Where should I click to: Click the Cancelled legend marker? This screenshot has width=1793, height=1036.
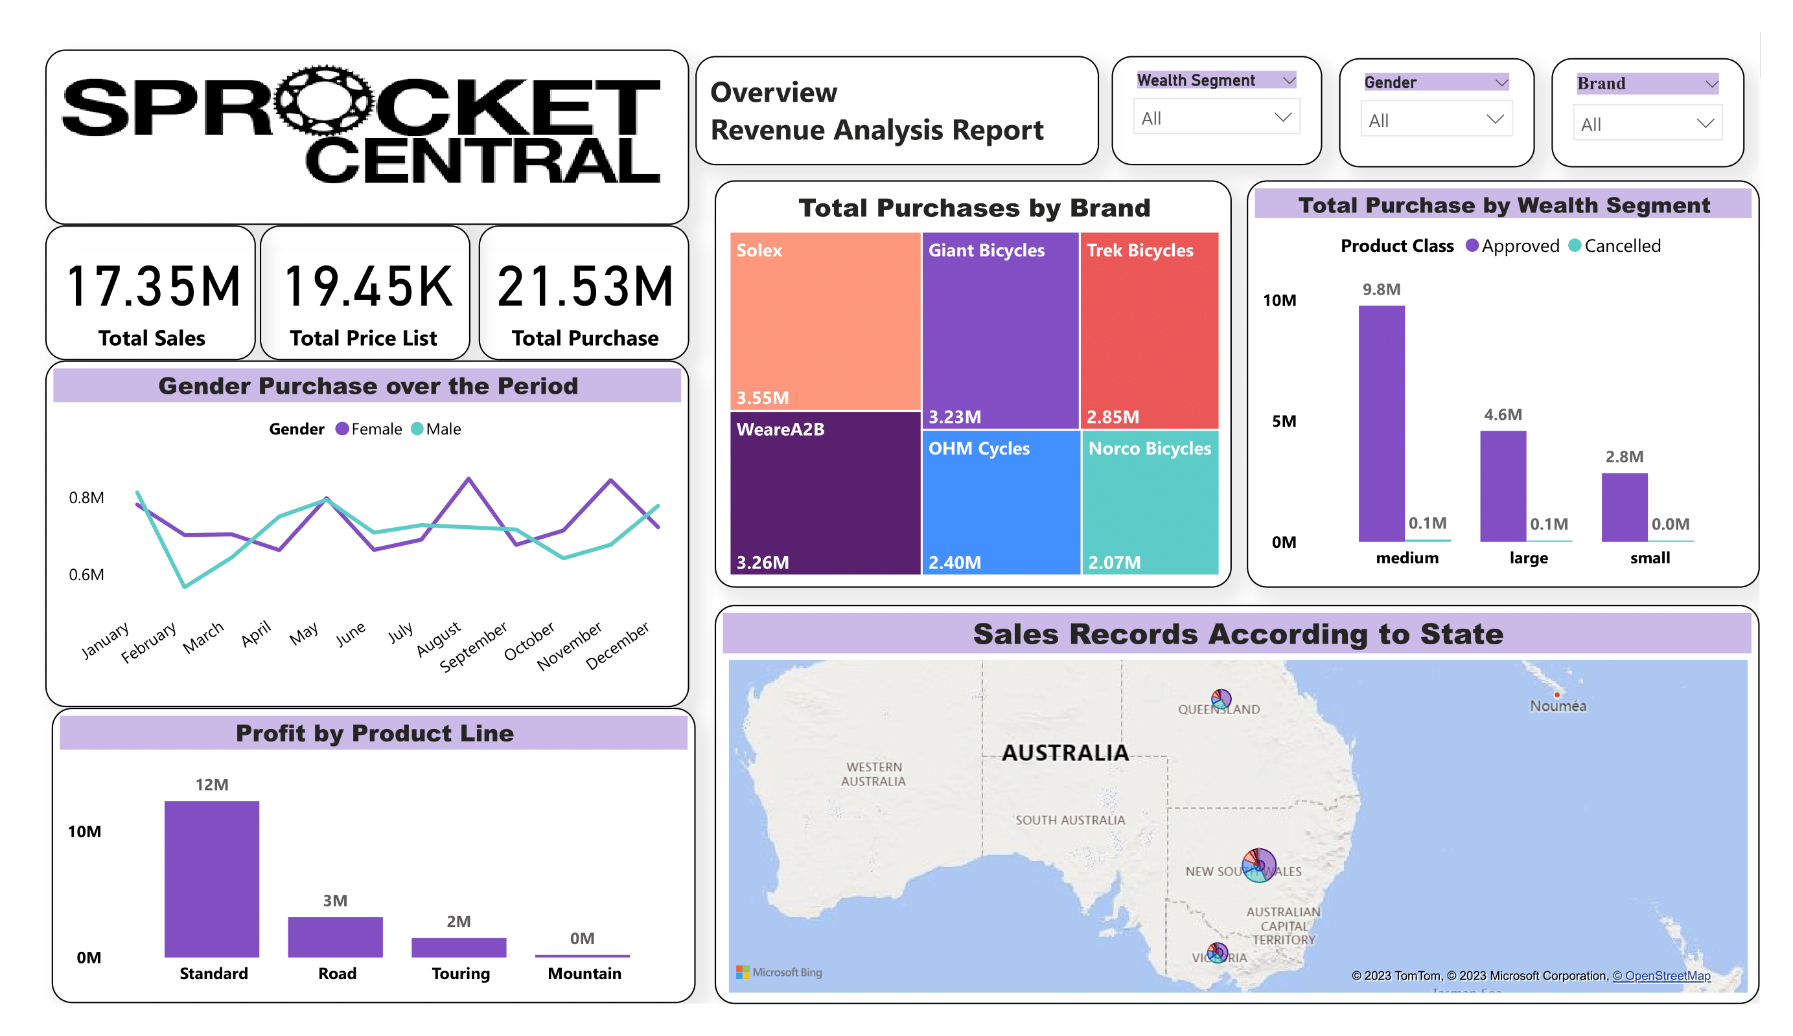click(1575, 246)
